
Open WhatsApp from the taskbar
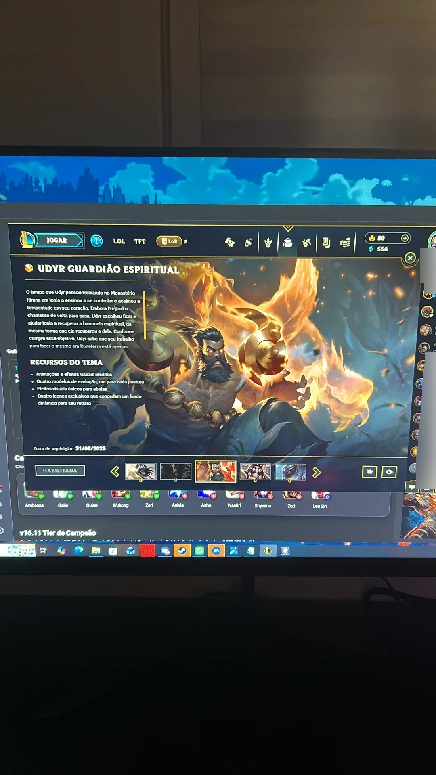click(199, 551)
